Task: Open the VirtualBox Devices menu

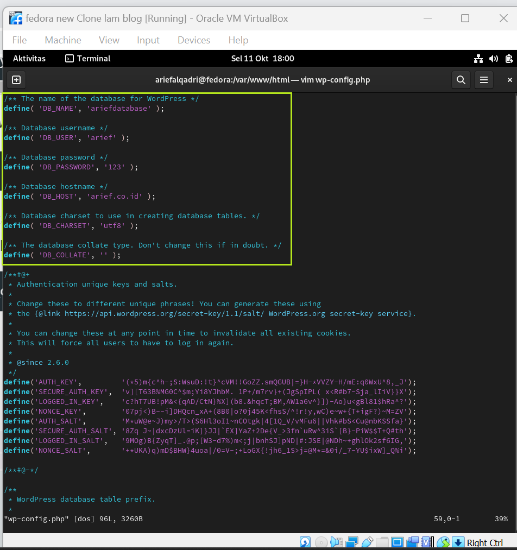Action: coord(194,40)
